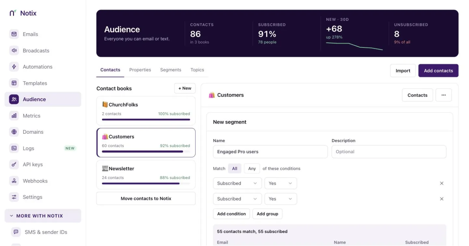Click the Notix logo icon
Image resolution: width=469 pixels, height=246 pixels.
coord(13,13)
